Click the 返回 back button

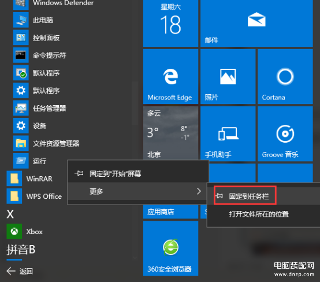[x=20, y=271]
